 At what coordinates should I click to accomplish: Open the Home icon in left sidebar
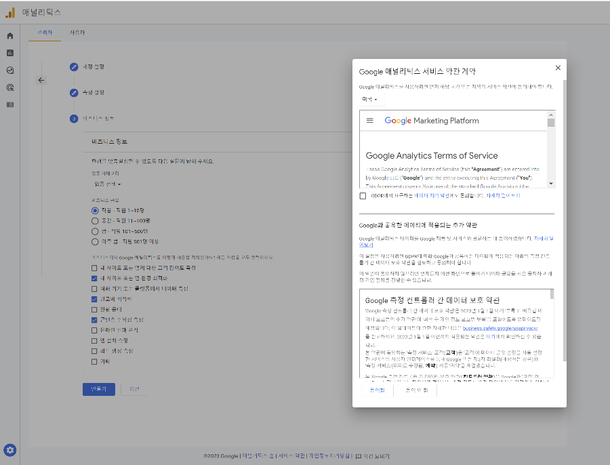click(10, 36)
